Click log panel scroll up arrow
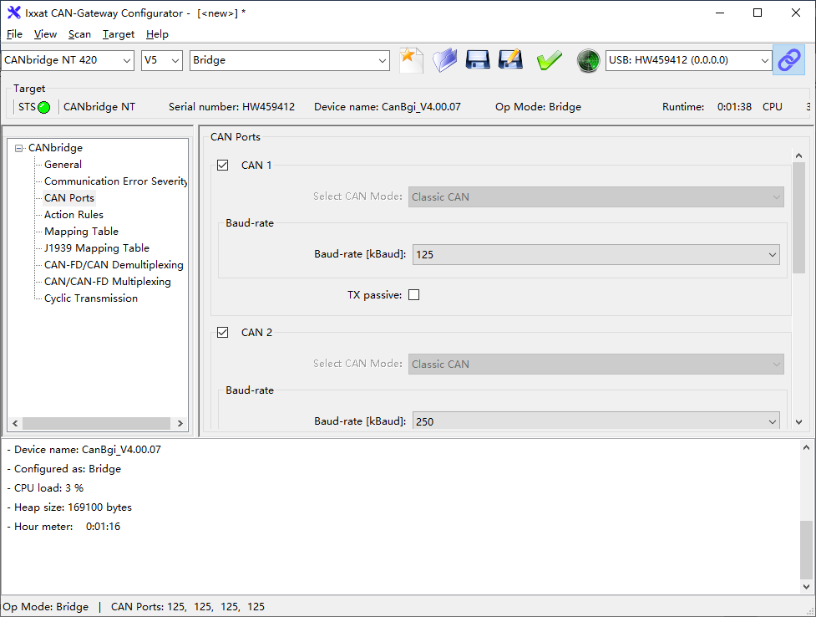 tap(806, 447)
